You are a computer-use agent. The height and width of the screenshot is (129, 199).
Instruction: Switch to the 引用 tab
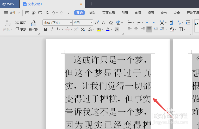[125, 13]
